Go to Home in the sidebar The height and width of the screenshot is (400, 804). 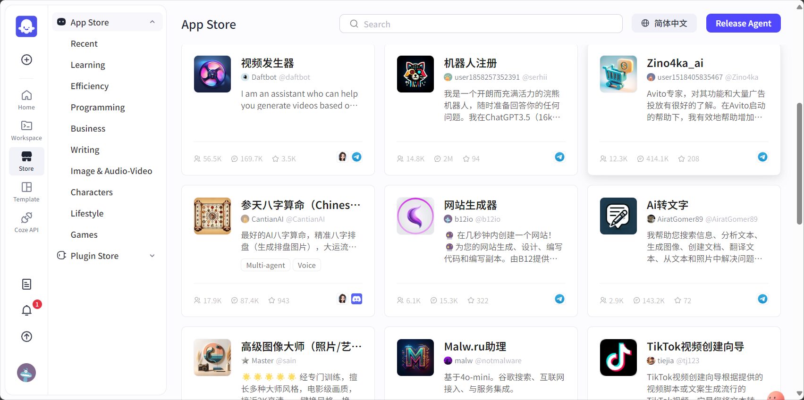pyautogui.click(x=26, y=100)
